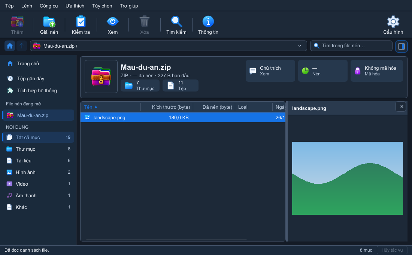This screenshot has width=412, height=255.
Task: Sort by Kích thước (byte) column
Action: 167,107
